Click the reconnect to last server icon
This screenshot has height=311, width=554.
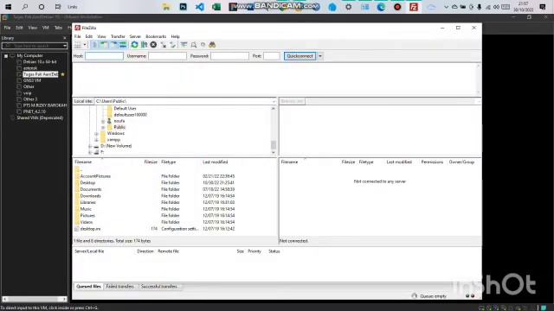(x=172, y=45)
